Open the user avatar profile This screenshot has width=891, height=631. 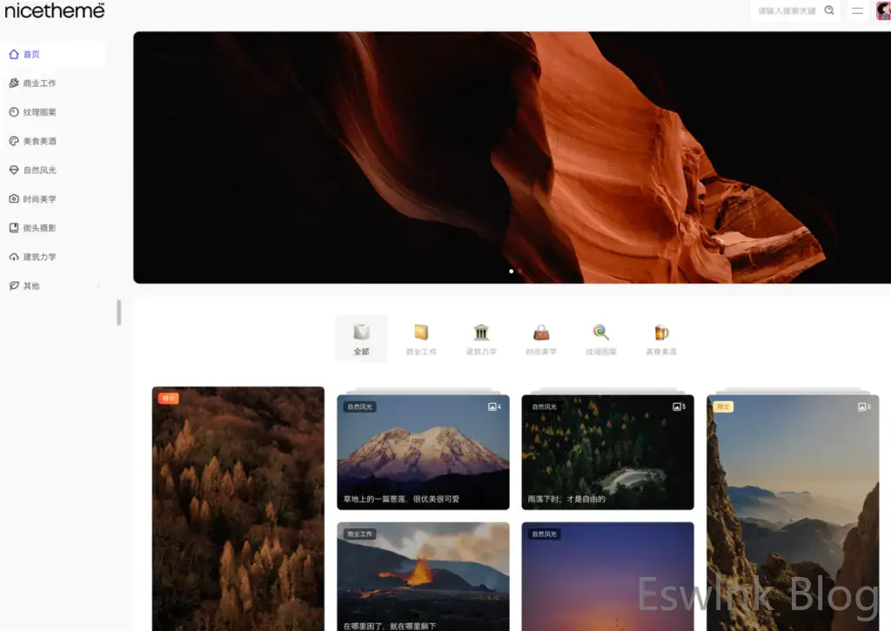pyautogui.click(x=883, y=10)
